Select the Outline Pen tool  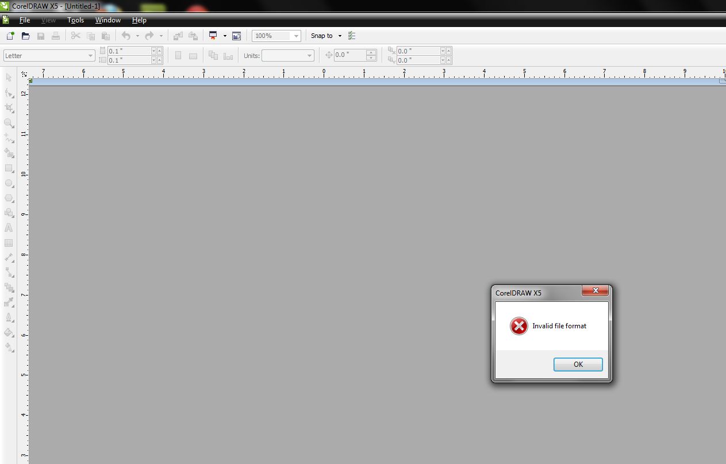tap(9, 317)
